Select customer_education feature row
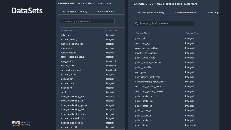Screen dimensions: 231x130 (x=177, y=48)
